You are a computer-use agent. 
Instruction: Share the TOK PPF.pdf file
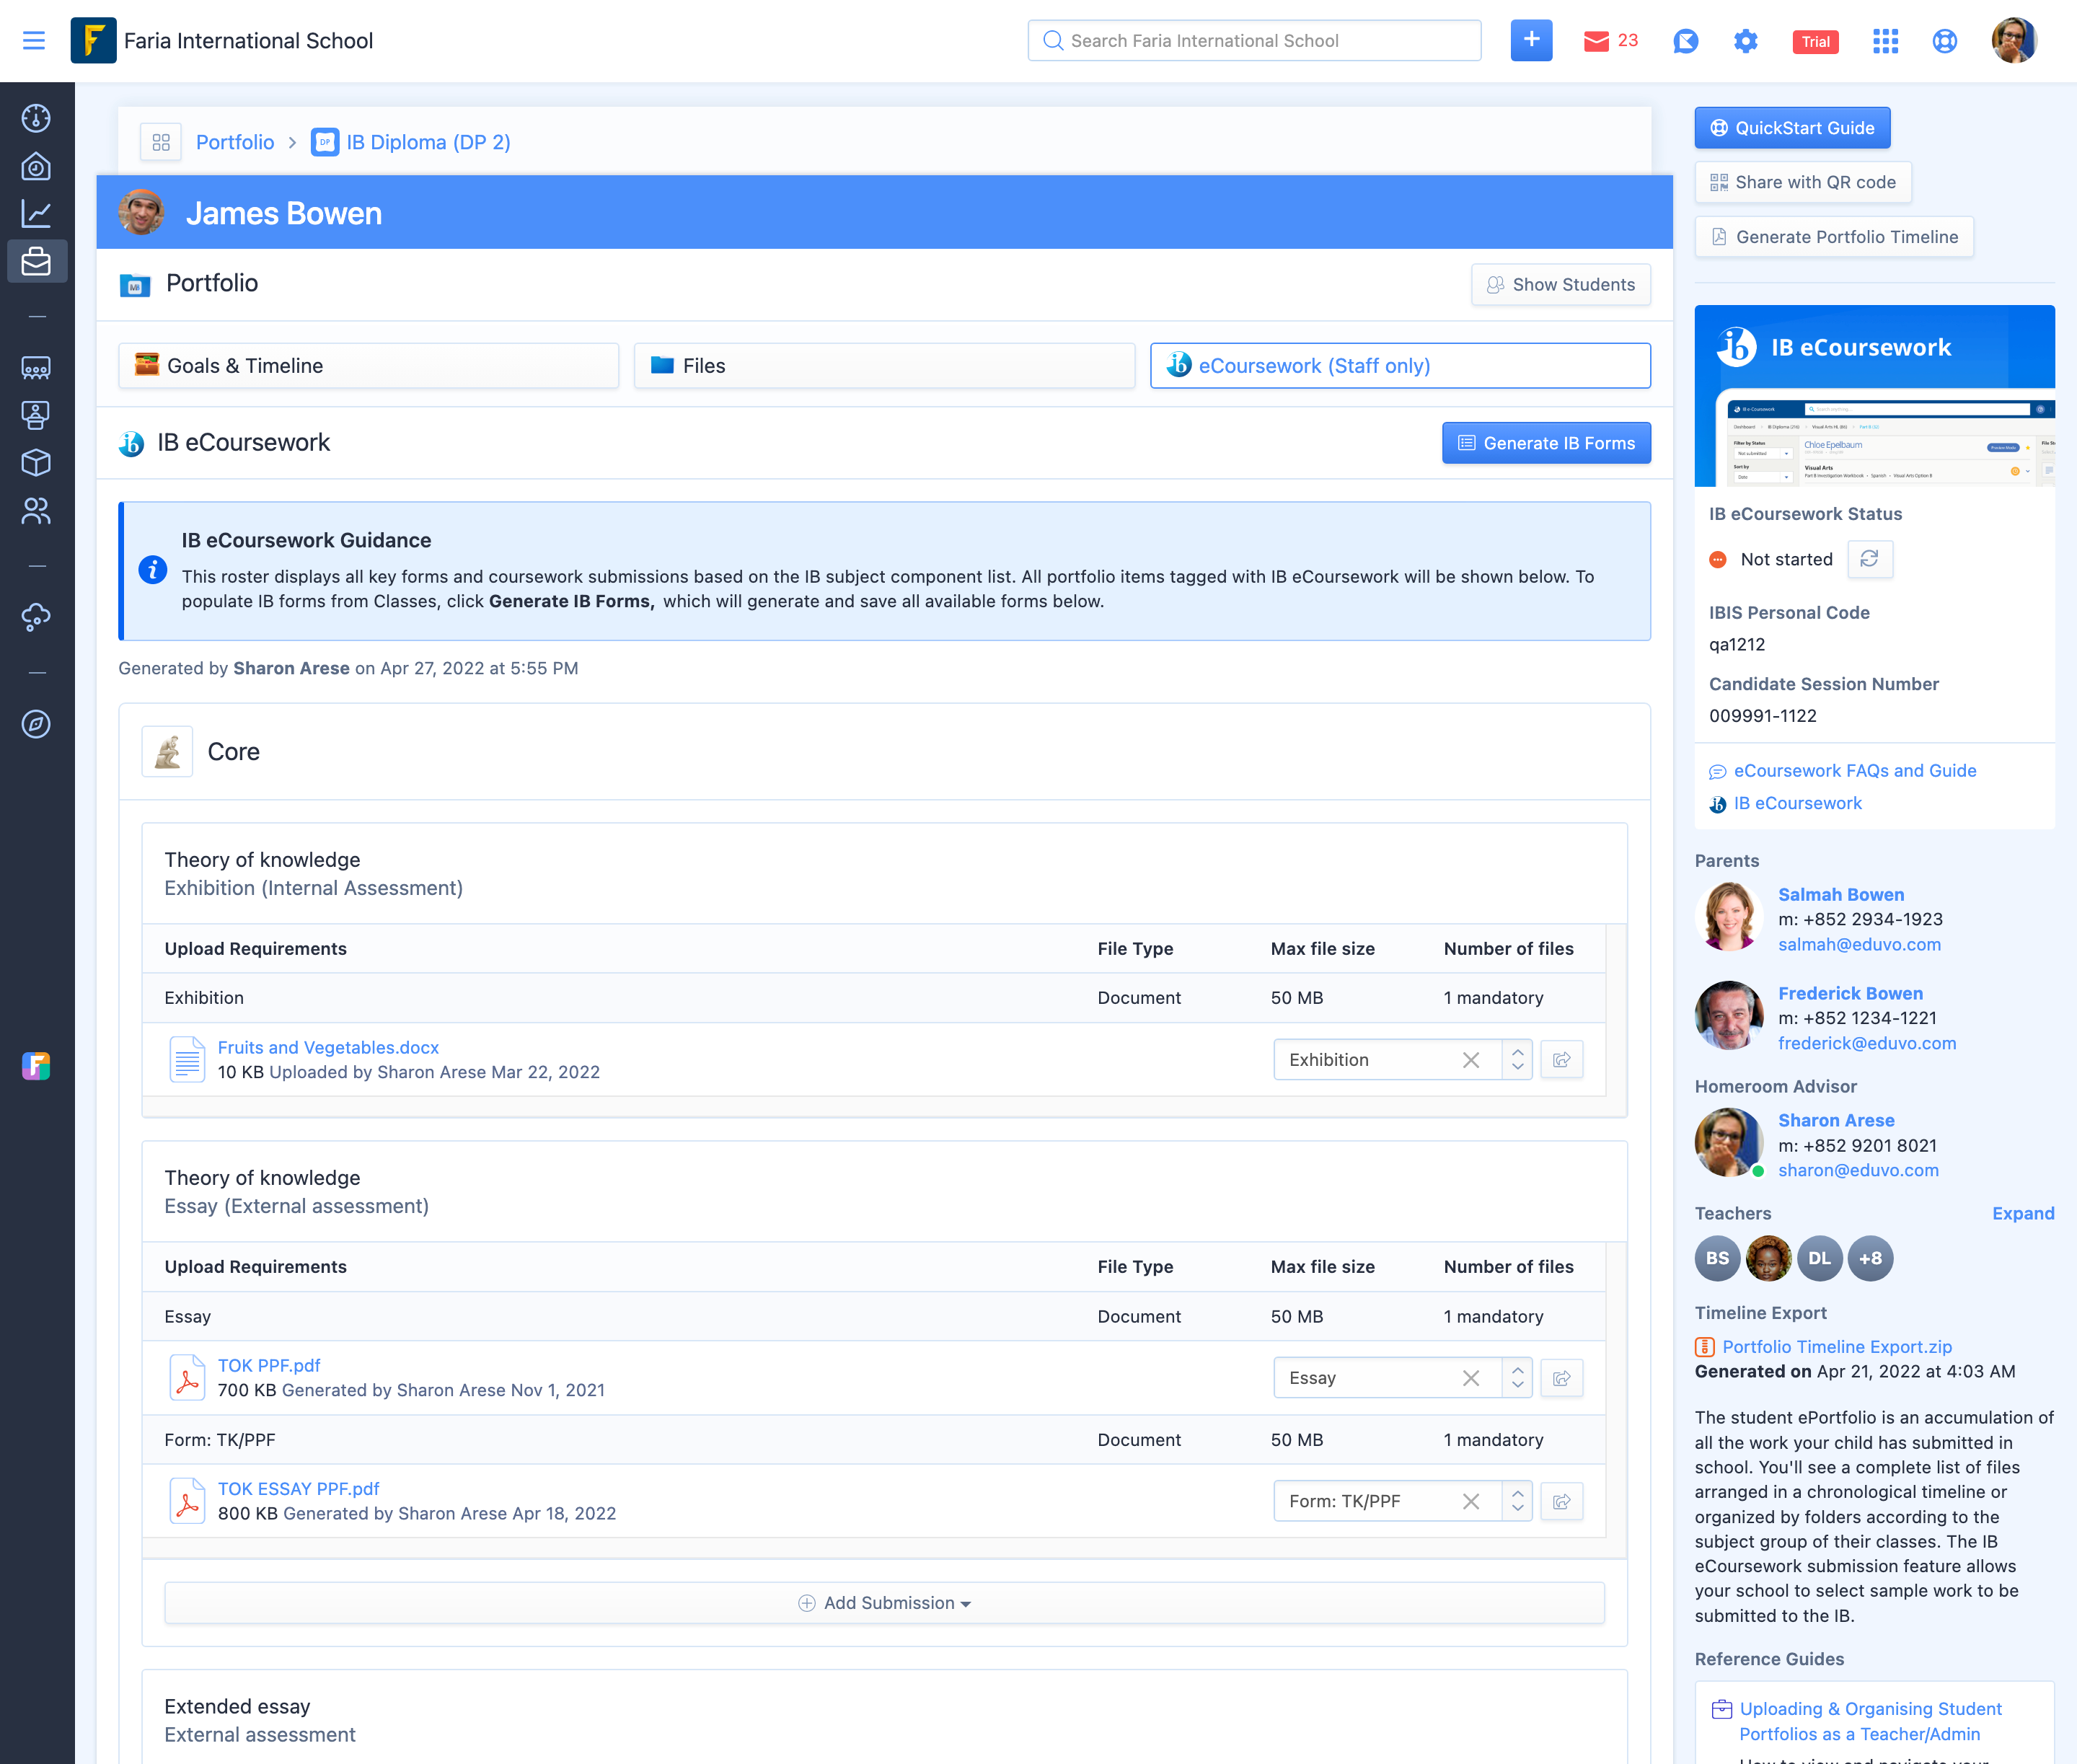(1561, 1378)
